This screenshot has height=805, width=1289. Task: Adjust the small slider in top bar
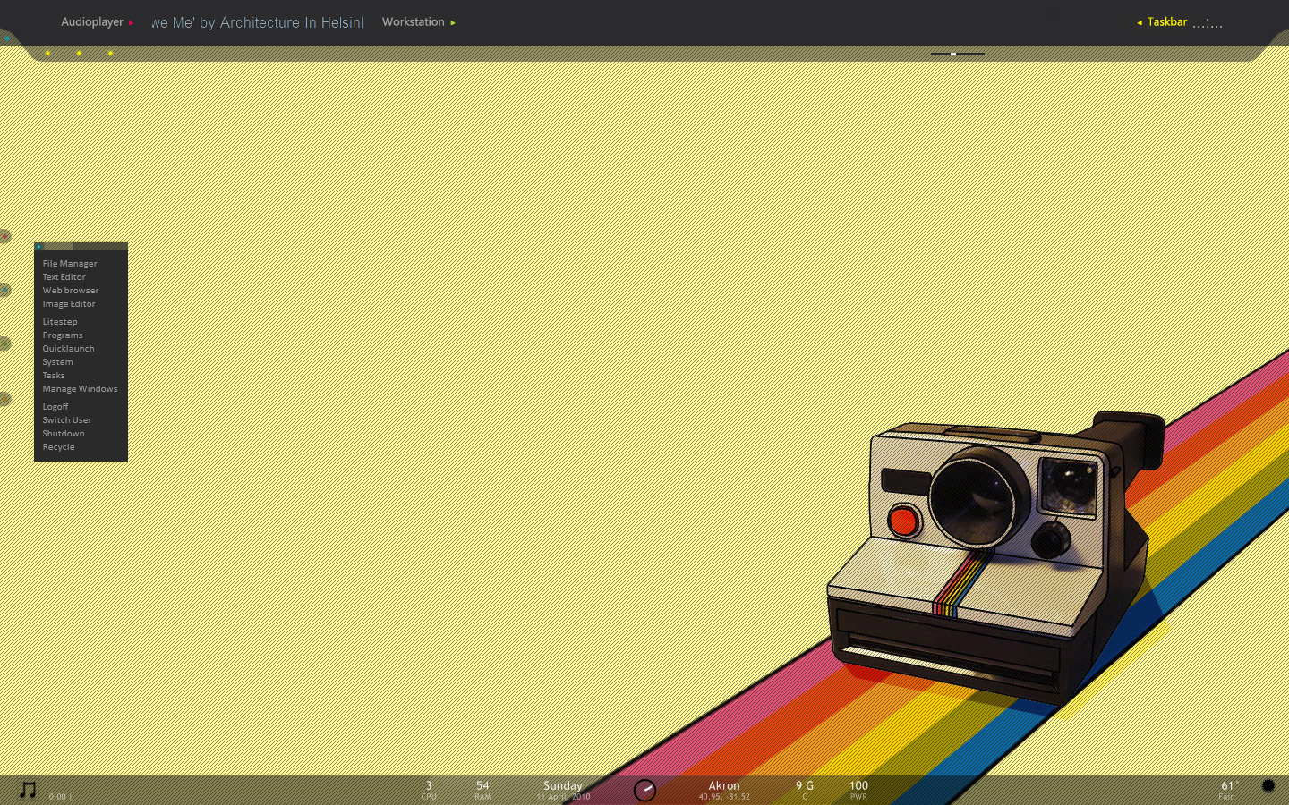pyautogui.click(x=957, y=54)
